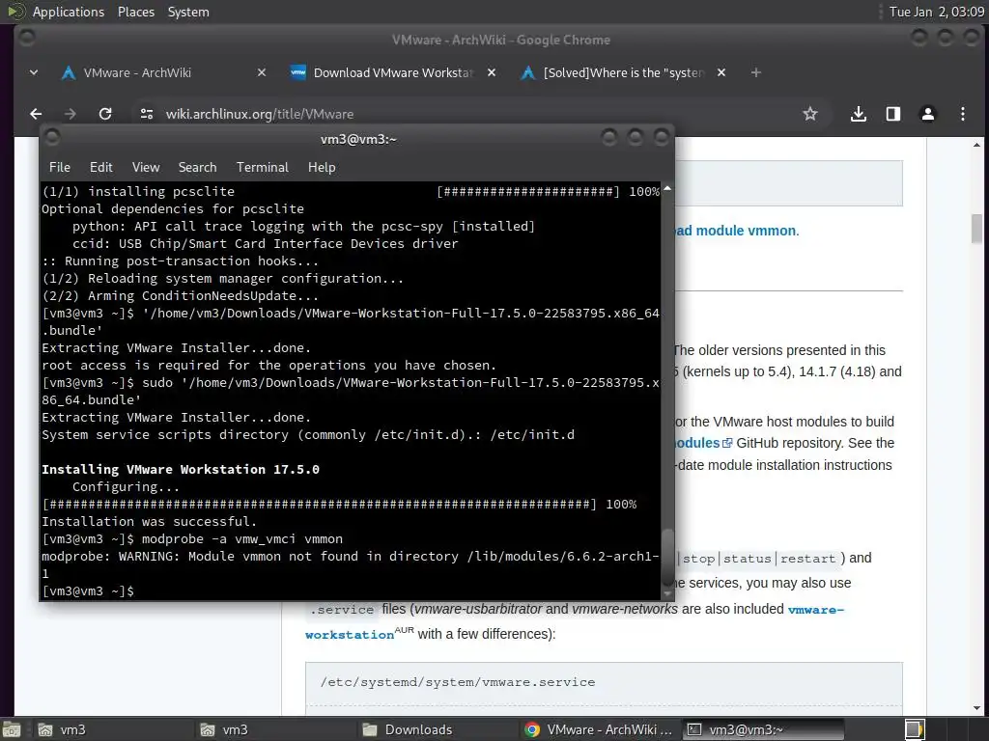989x741 pixels.
Task: Click the 'modprobe -a vmw_vmci vmmon' command
Action: pyautogui.click(x=242, y=539)
